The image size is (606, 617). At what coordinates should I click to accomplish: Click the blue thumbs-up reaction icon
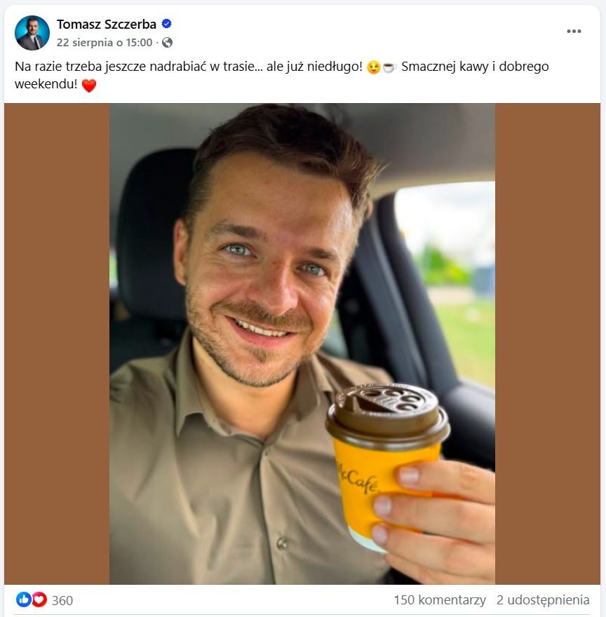coord(24,599)
